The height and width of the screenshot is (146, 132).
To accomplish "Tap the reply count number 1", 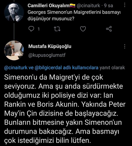I will click(x=39, y=29).
